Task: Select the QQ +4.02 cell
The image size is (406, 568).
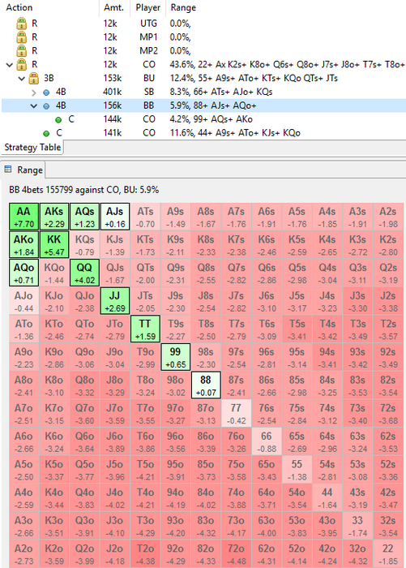Action: coord(84,273)
